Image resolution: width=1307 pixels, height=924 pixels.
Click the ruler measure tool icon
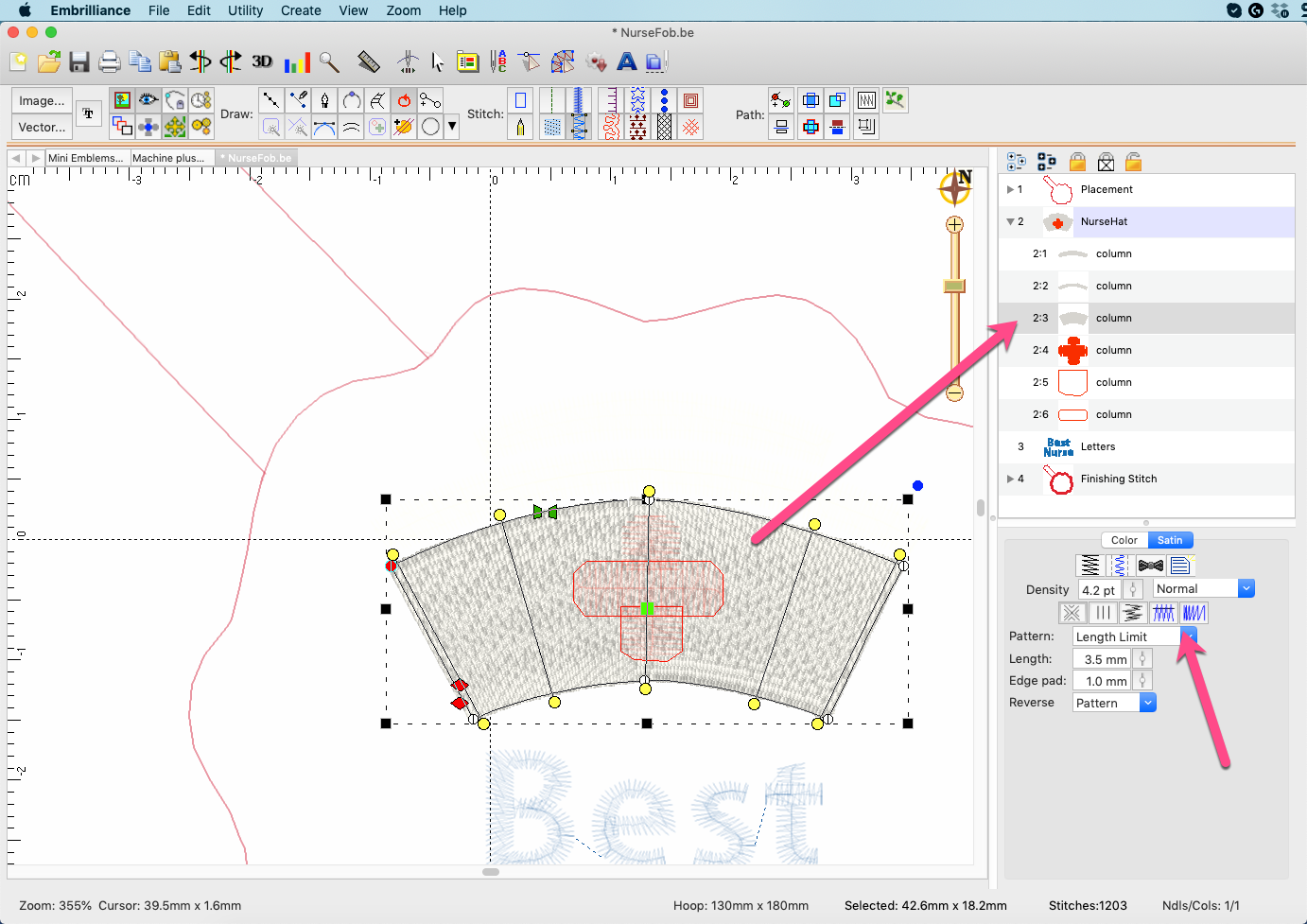(x=369, y=62)
